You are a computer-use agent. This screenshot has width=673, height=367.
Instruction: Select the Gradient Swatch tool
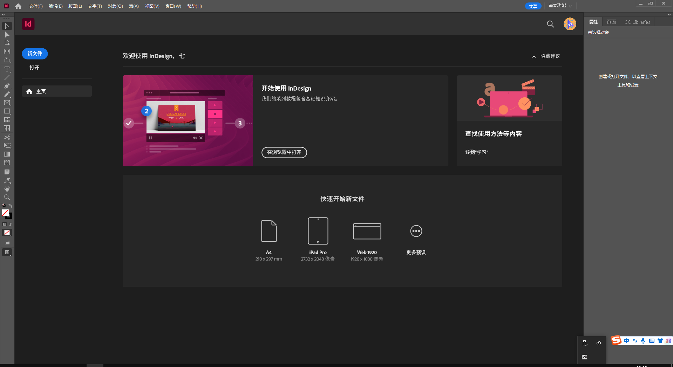point(7,154)
